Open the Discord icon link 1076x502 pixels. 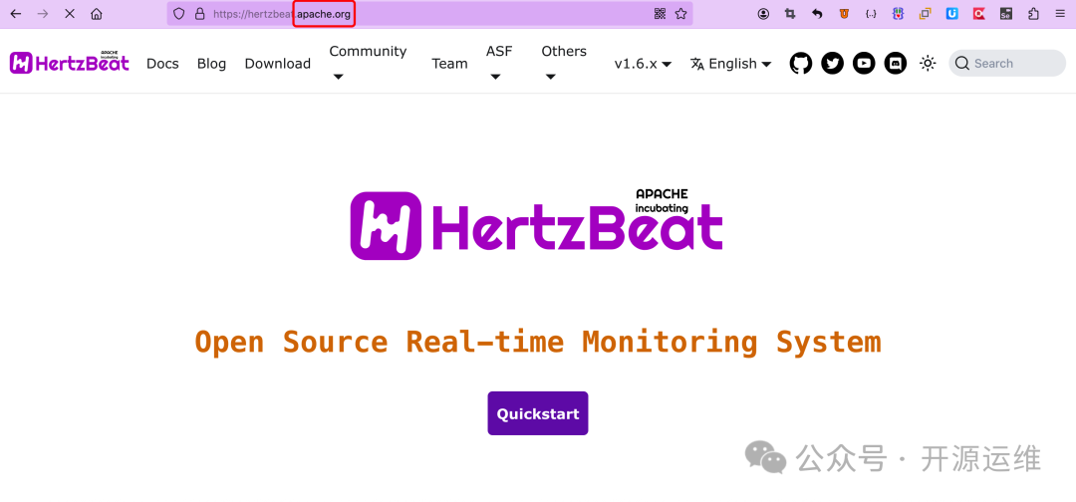tap(895, 63)
